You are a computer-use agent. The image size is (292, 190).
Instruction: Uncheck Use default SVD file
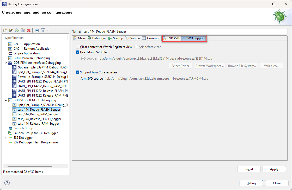coord(78,52)
